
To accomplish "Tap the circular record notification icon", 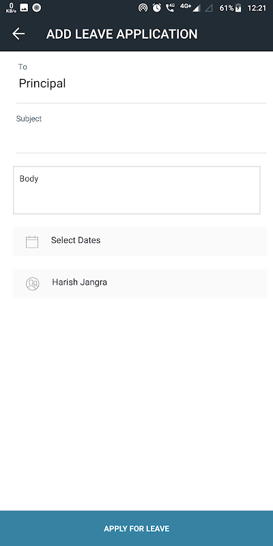I will [37, 8].
